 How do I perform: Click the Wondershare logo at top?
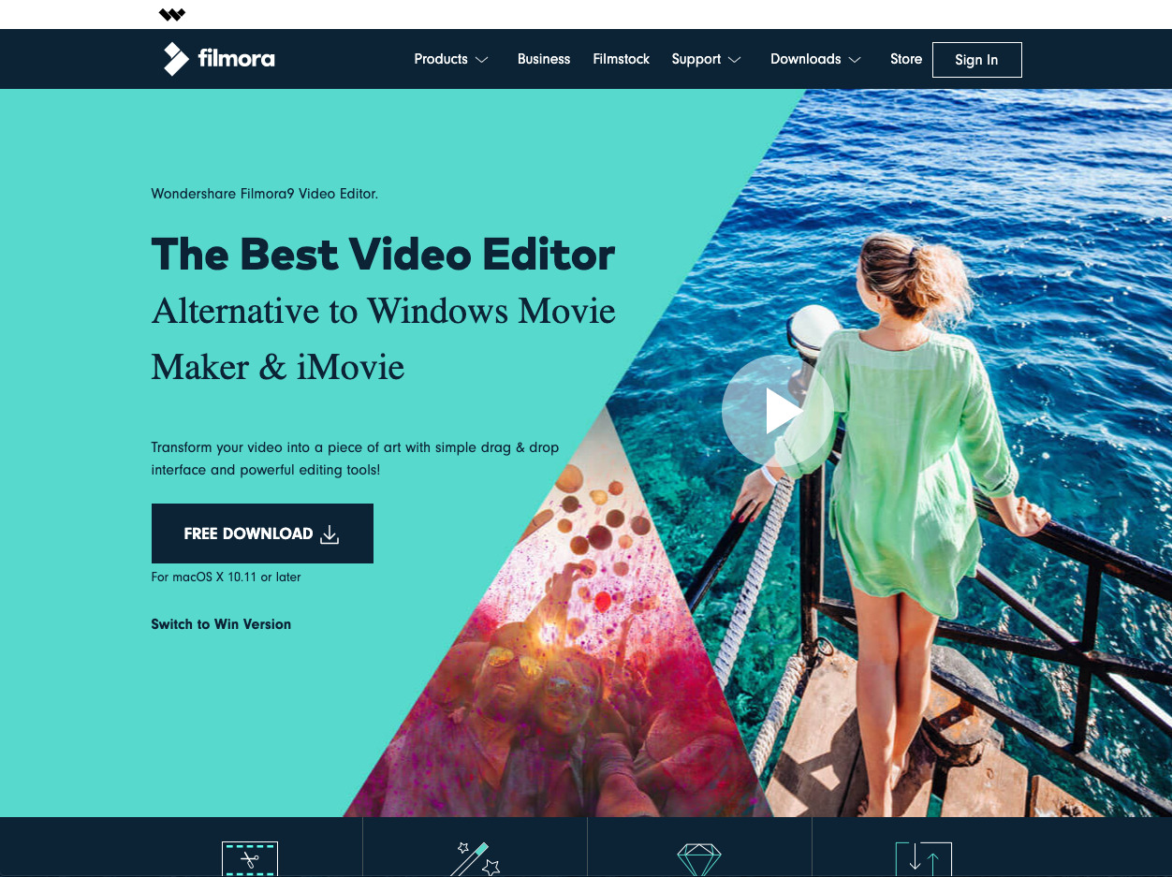(x=172, y=14)
